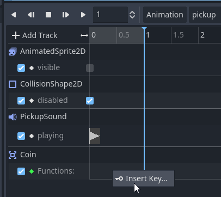Toggle the Functions track checkbox
Screen dimensions: 221x197
21,171
